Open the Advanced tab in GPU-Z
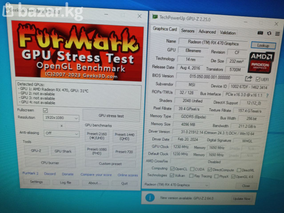Viewport: 284px width, 213px height. [x=207, y=32]
